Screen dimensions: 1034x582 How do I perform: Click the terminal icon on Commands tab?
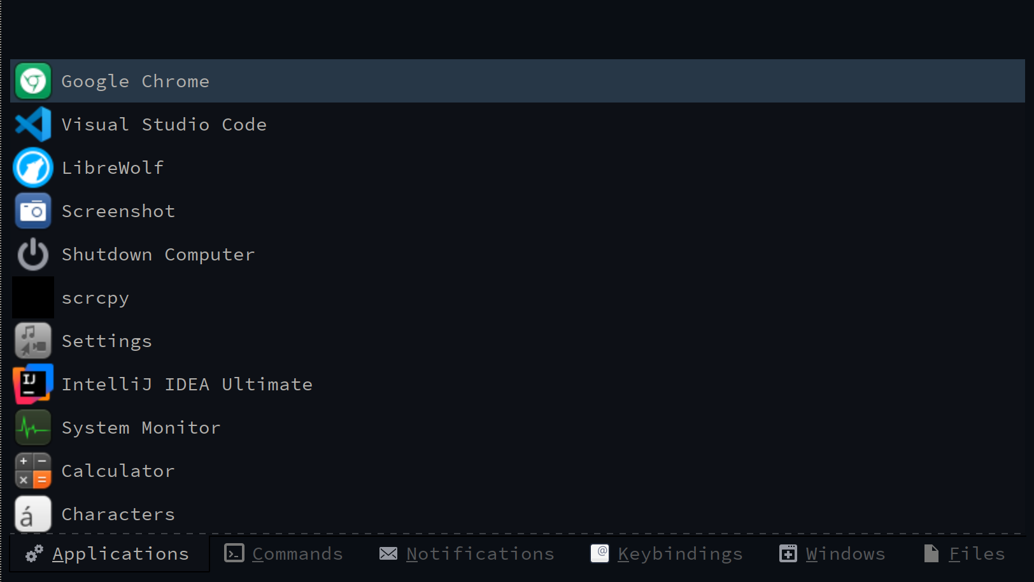pos(234,553)
